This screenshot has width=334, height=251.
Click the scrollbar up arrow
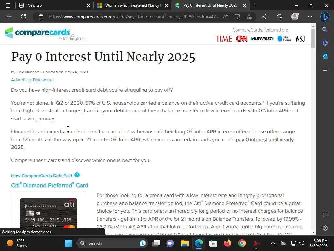point(313,26)
